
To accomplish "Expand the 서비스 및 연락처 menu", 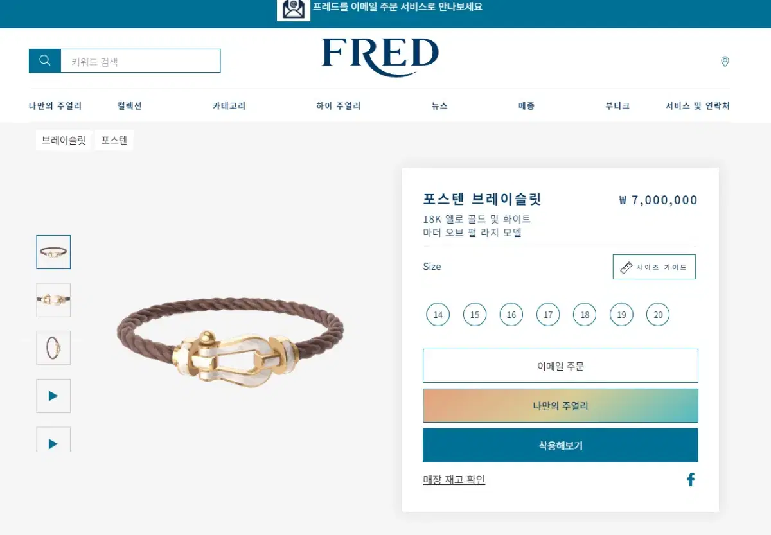I will [698, 106].
